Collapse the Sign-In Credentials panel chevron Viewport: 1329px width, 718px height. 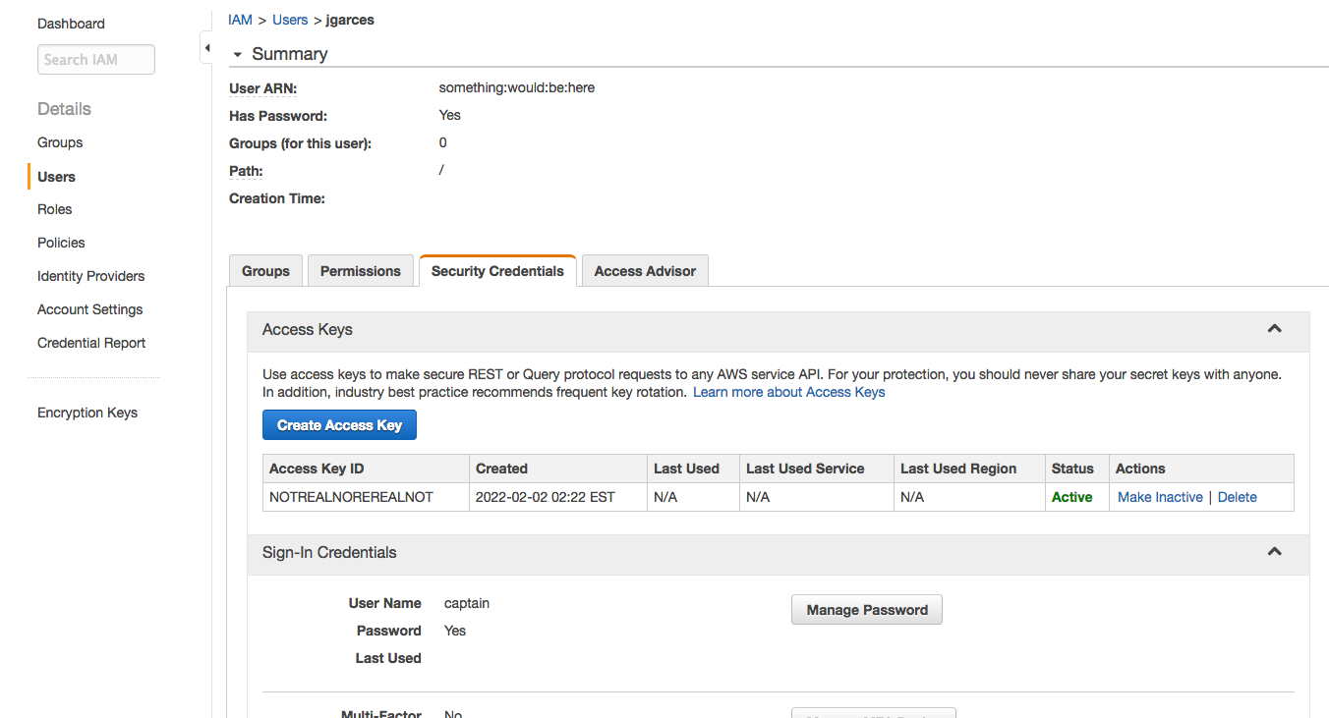click(x=1274, y=552)
